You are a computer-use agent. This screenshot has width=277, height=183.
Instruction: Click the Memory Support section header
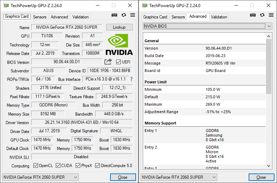[160, 123]
